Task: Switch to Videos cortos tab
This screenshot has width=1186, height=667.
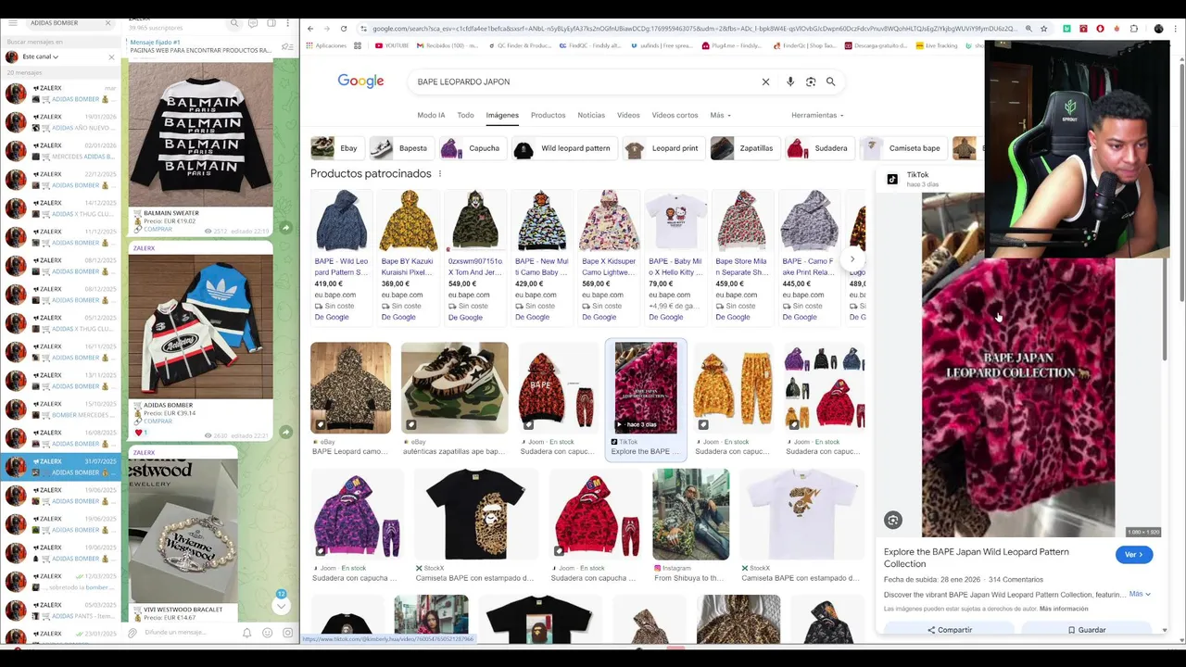Action: [x=675, y=115]
